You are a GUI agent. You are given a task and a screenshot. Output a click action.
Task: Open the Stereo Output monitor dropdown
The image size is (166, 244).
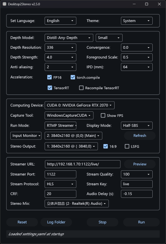coord(71,146)
